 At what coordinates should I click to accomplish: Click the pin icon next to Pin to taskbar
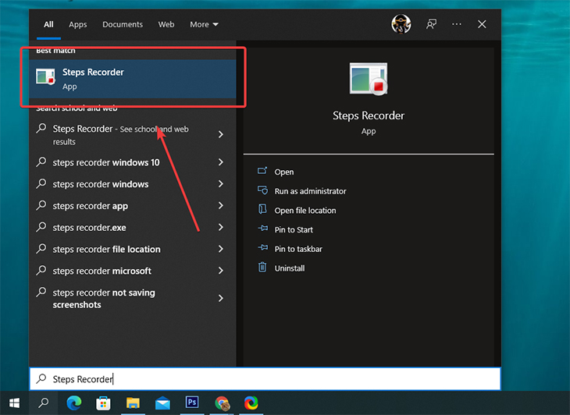pyautogui.click(x=262, y=247)
